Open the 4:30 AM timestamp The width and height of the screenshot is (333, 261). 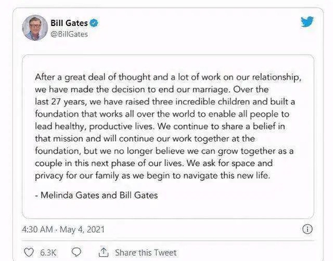(37, 230)
